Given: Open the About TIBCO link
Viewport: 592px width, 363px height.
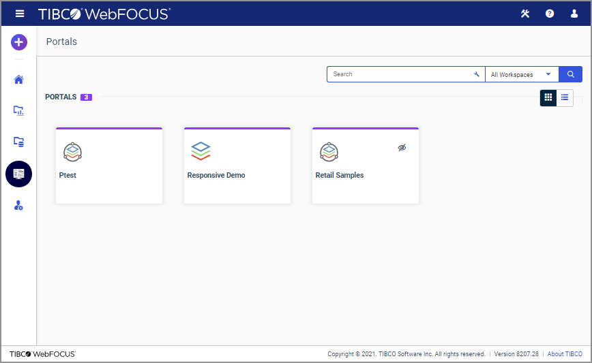Looking at the screenshot, I should [565, 354].
